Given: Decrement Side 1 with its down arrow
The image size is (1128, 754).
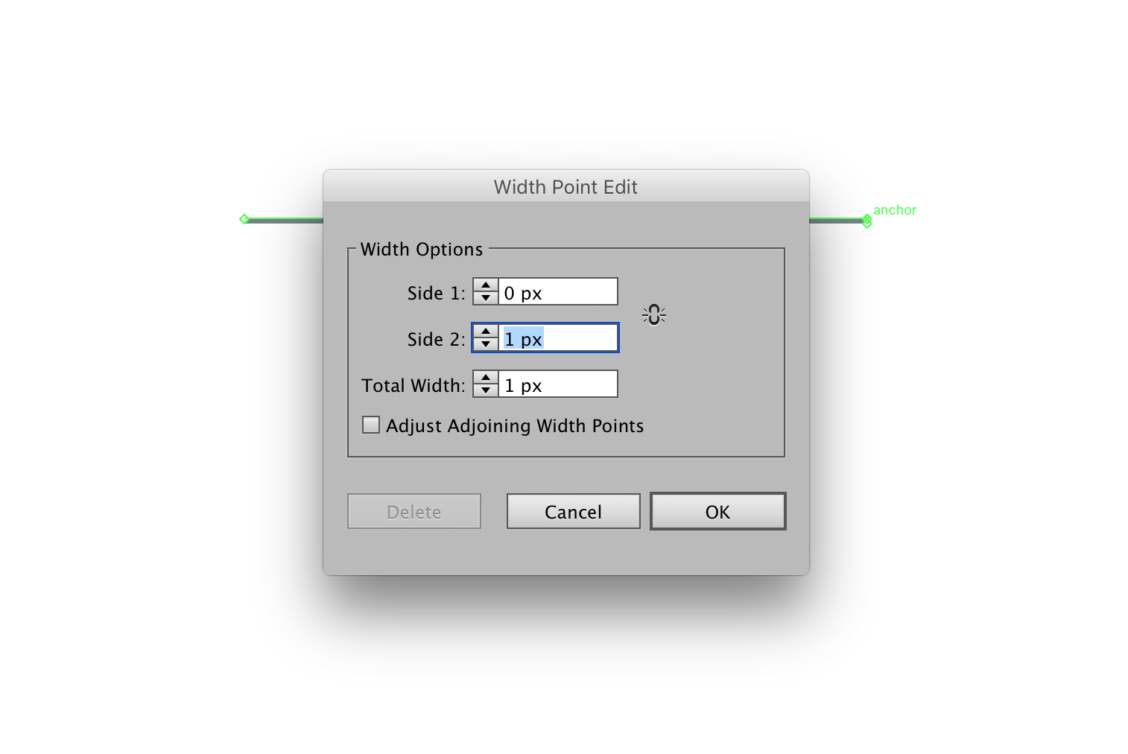Looking at the screenshot, I should pyautogui.click(x=485, y=297).
